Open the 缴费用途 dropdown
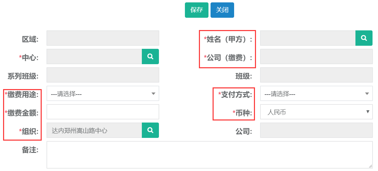The width and height of the screenshot is (378, 171). point(103,94)
